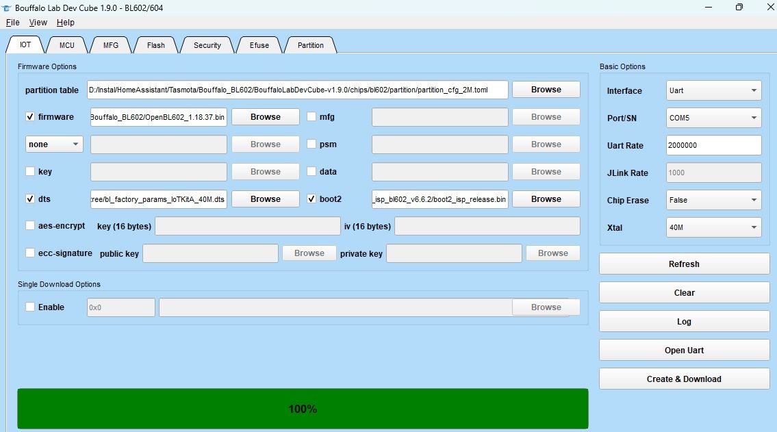Click the iv (16 bytes) field
The height and width of the screenshot is (432, 777).
coord(487,226)
